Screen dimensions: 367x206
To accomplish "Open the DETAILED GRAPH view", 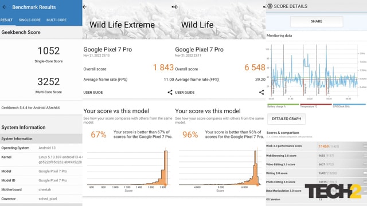I will (286, 119).
